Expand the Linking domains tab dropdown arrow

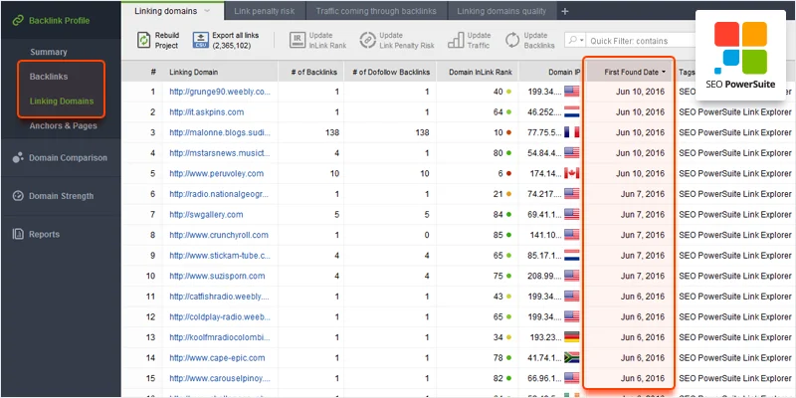(x=207, y=11)
